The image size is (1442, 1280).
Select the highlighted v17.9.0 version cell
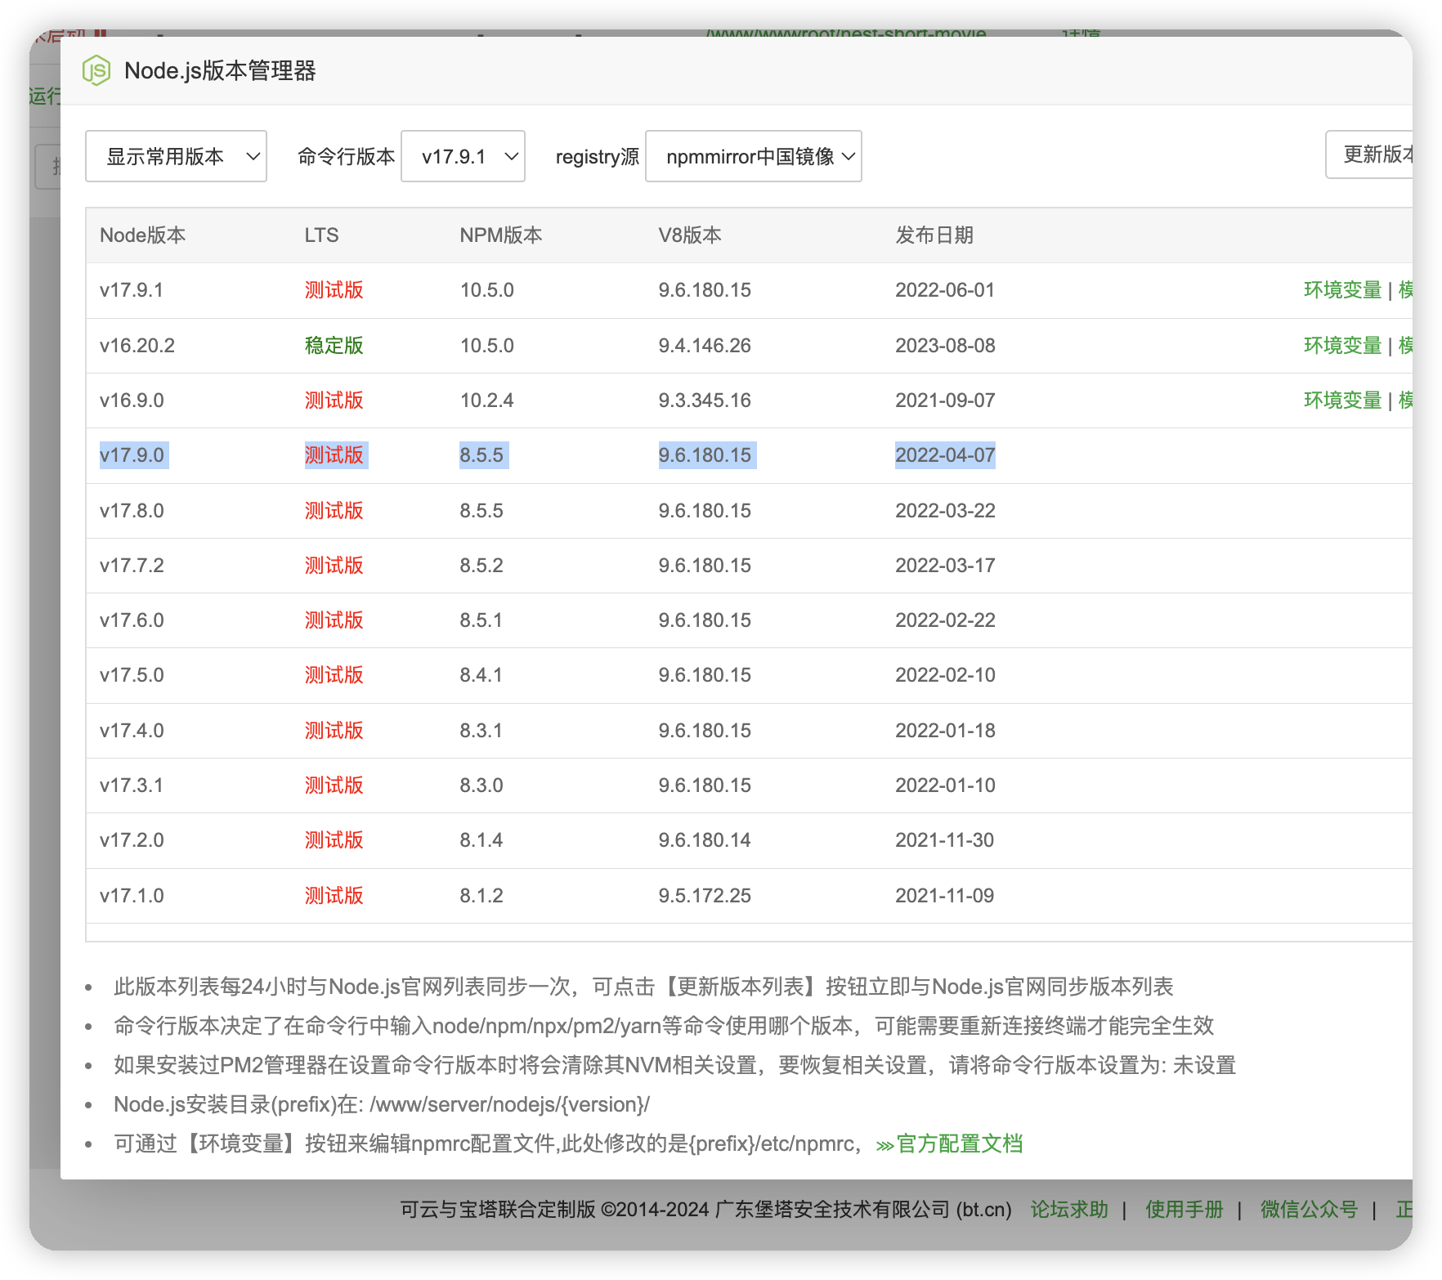tap(132, 455)
